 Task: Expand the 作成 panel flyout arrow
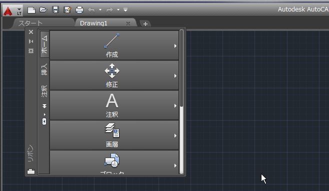point(175,46)
